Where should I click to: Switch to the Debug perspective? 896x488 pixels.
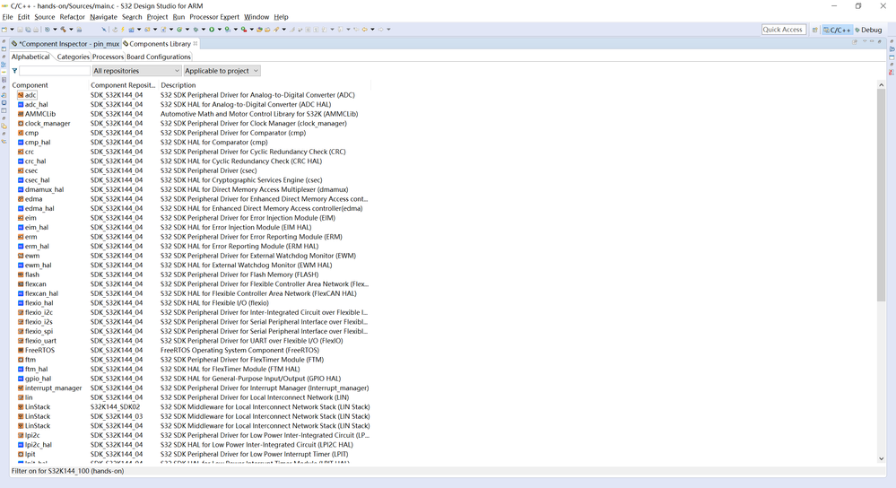tap(868, 30)
